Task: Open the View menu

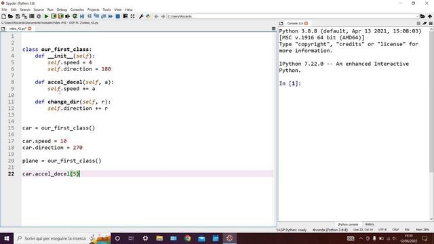Action: (x=118, y=9)
